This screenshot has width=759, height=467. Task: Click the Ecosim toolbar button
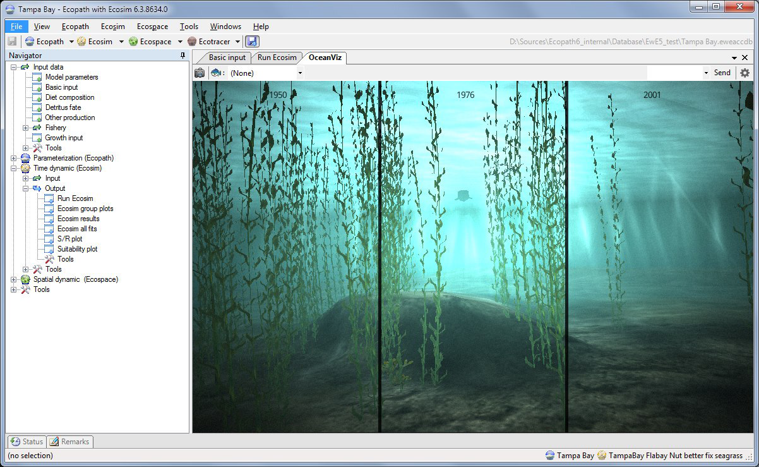(94, 42)
